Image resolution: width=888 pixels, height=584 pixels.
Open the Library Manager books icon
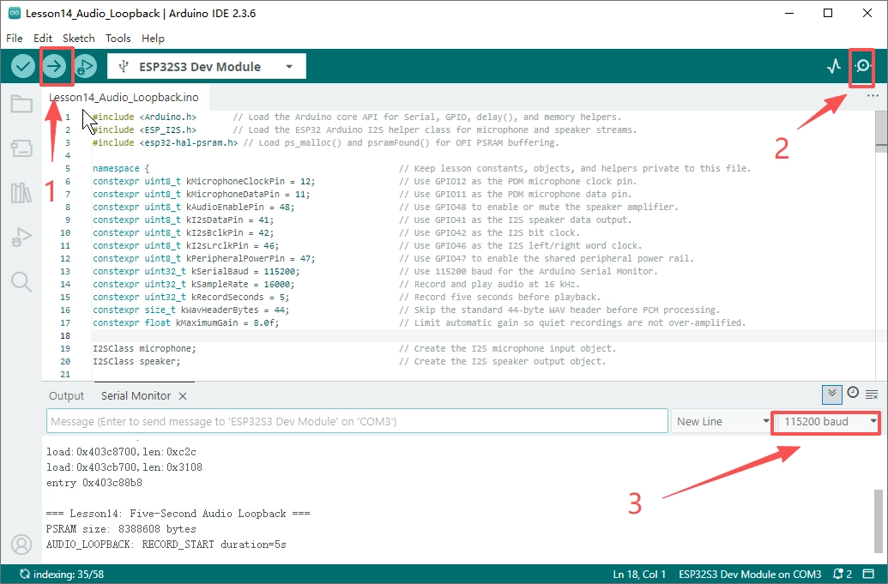pyautogui.click(x=21, y=193)
